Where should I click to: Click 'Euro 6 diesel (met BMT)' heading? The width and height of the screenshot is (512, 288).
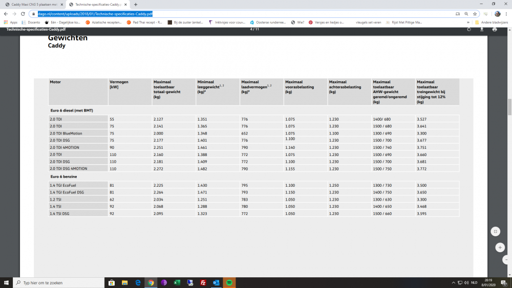pyautogui.click(x=72, y=110)
